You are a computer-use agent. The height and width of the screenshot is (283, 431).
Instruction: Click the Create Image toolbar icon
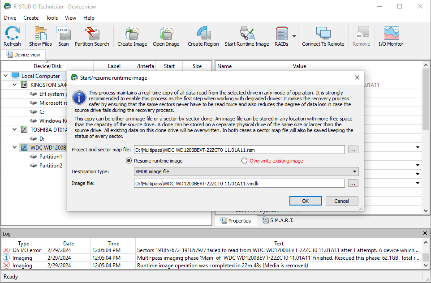coord(132,36)
